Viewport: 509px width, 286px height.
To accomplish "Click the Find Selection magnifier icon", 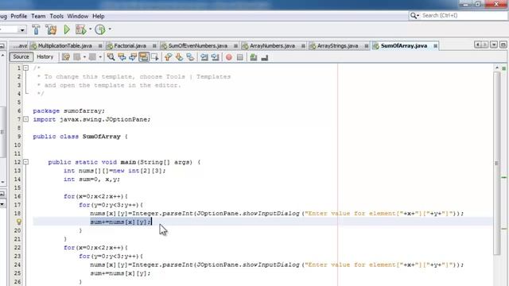I will click(x=111, y=57).
